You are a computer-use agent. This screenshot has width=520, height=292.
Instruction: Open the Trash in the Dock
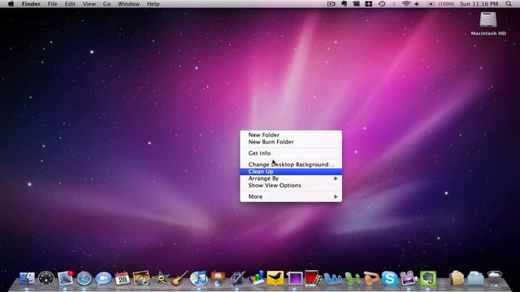pos(495,278)
